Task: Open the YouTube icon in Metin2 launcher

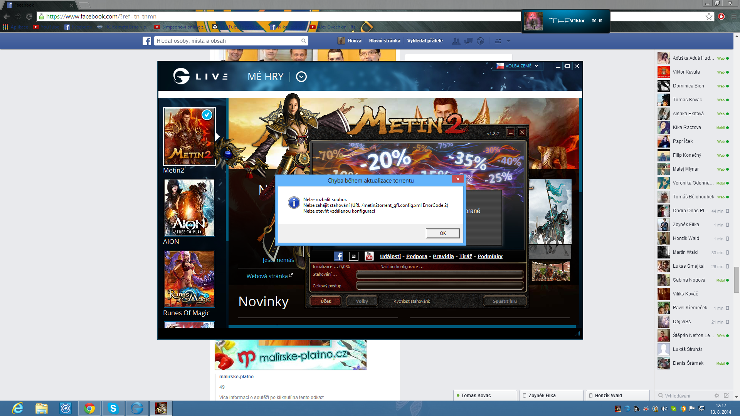Action: click(369, 256)
